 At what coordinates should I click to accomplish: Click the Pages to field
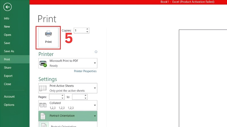click(x=78, y=97)
